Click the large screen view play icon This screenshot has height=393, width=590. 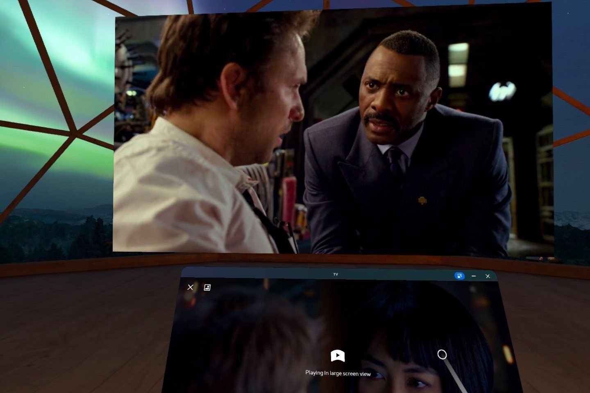pyautogui.click(x=338, y=356)
